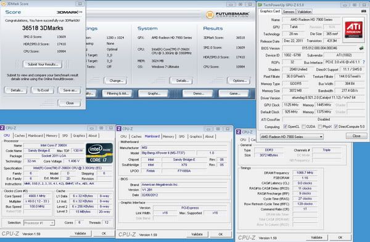Click the Close button in GPU-Z
The width and height of the screenshot is (370, 242).
[x=356, y=136]
